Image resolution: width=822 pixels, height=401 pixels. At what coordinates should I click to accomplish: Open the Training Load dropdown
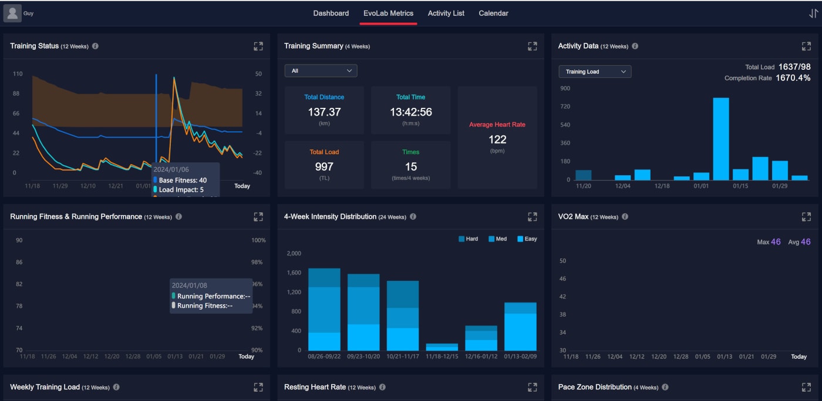click(x=595, y=72)
